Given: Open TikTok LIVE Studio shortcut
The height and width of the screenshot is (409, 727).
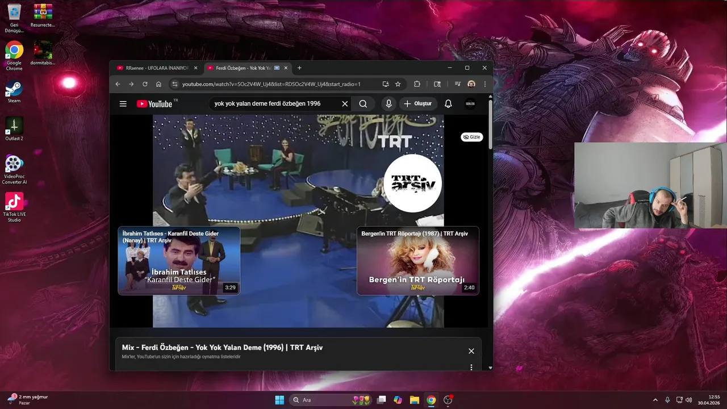Looking at the screenshot, I should pyautogui.click(x=14, y=207).
